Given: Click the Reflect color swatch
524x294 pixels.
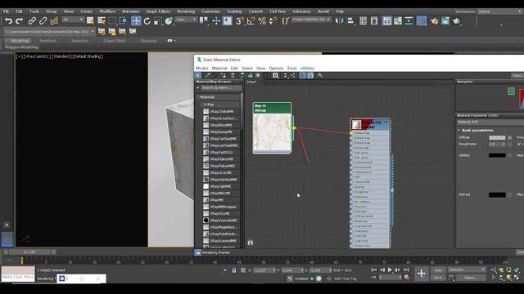Looking at the screenshot, I should tap(497, 155).
